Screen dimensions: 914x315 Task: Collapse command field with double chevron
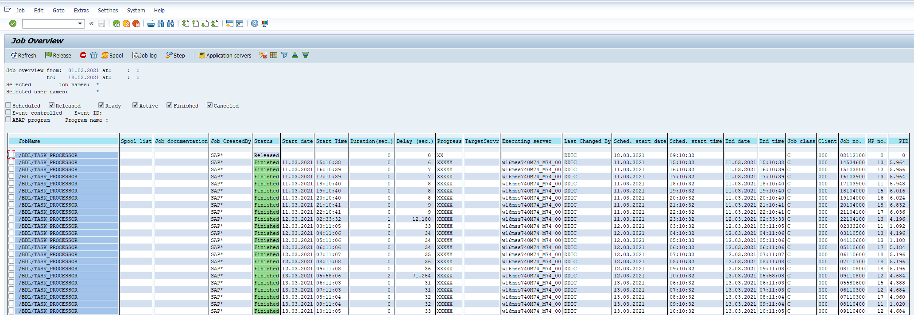pyautogui.click(x=92, y=24)
